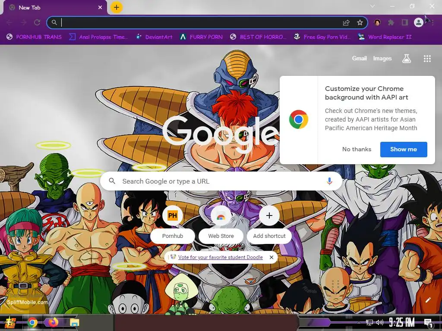
Task: Open the Google apps grid
Action: [x=427, y=59]
